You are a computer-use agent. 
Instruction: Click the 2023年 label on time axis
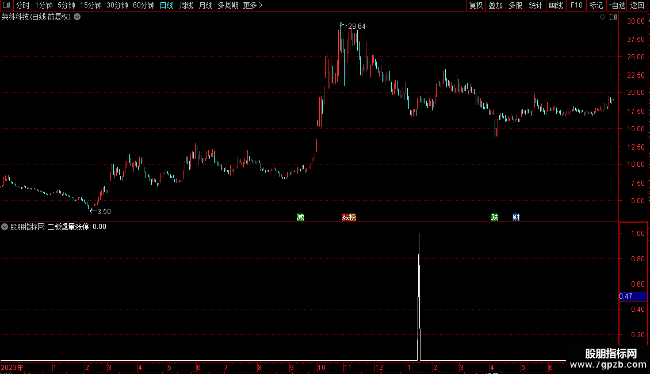12,368
